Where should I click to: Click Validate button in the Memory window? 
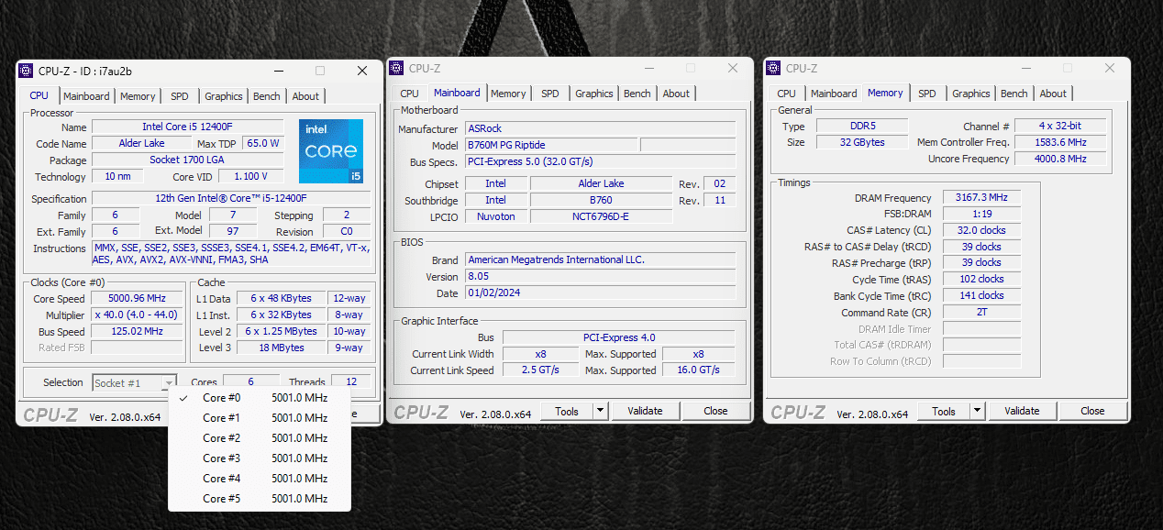(1022, 411)
